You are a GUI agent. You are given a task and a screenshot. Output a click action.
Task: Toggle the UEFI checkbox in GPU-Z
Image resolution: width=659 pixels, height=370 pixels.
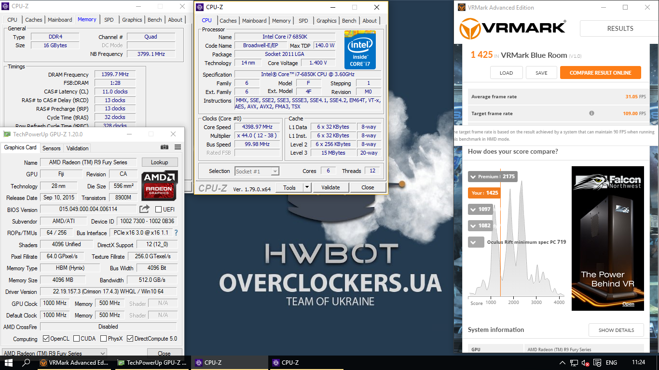pos(158,210)
